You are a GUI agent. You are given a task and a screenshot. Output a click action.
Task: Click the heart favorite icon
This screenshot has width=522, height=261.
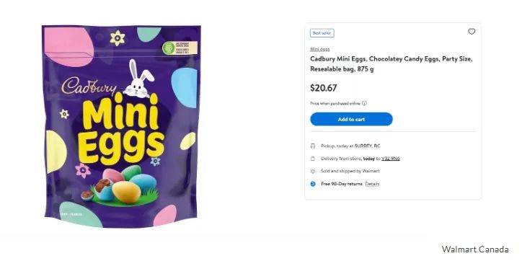(x=472, y=32)
